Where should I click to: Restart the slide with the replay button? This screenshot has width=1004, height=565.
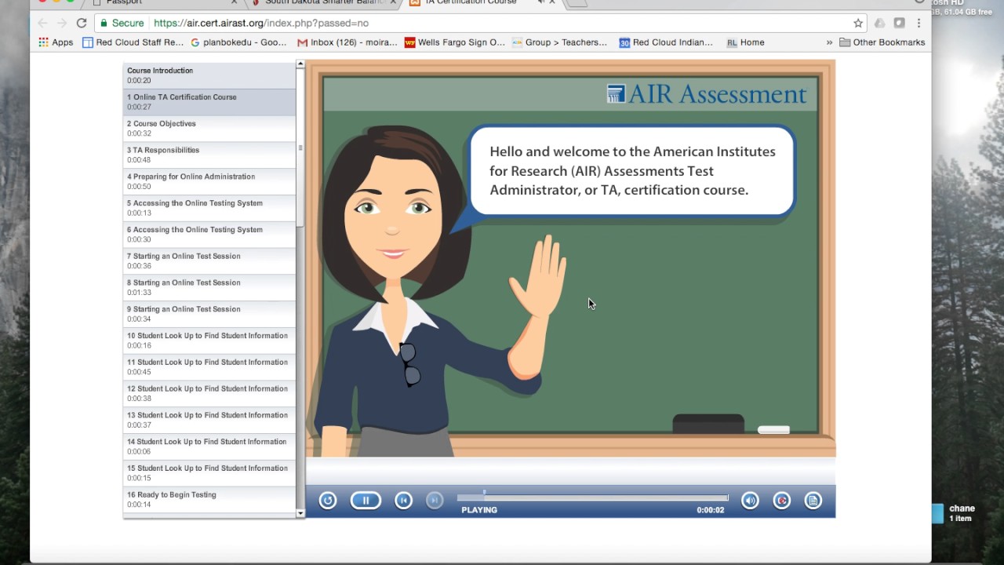(328, 501)
